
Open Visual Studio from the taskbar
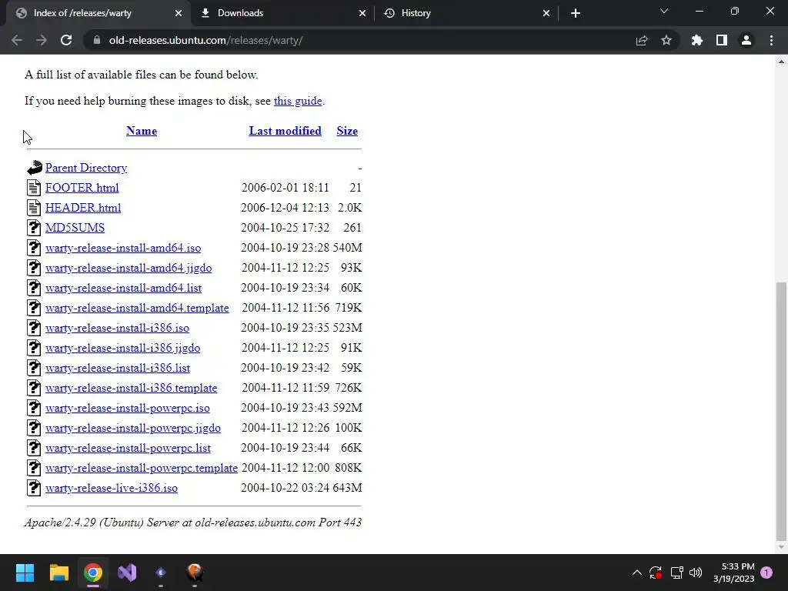pyautogui.click(x=127, y=573)
